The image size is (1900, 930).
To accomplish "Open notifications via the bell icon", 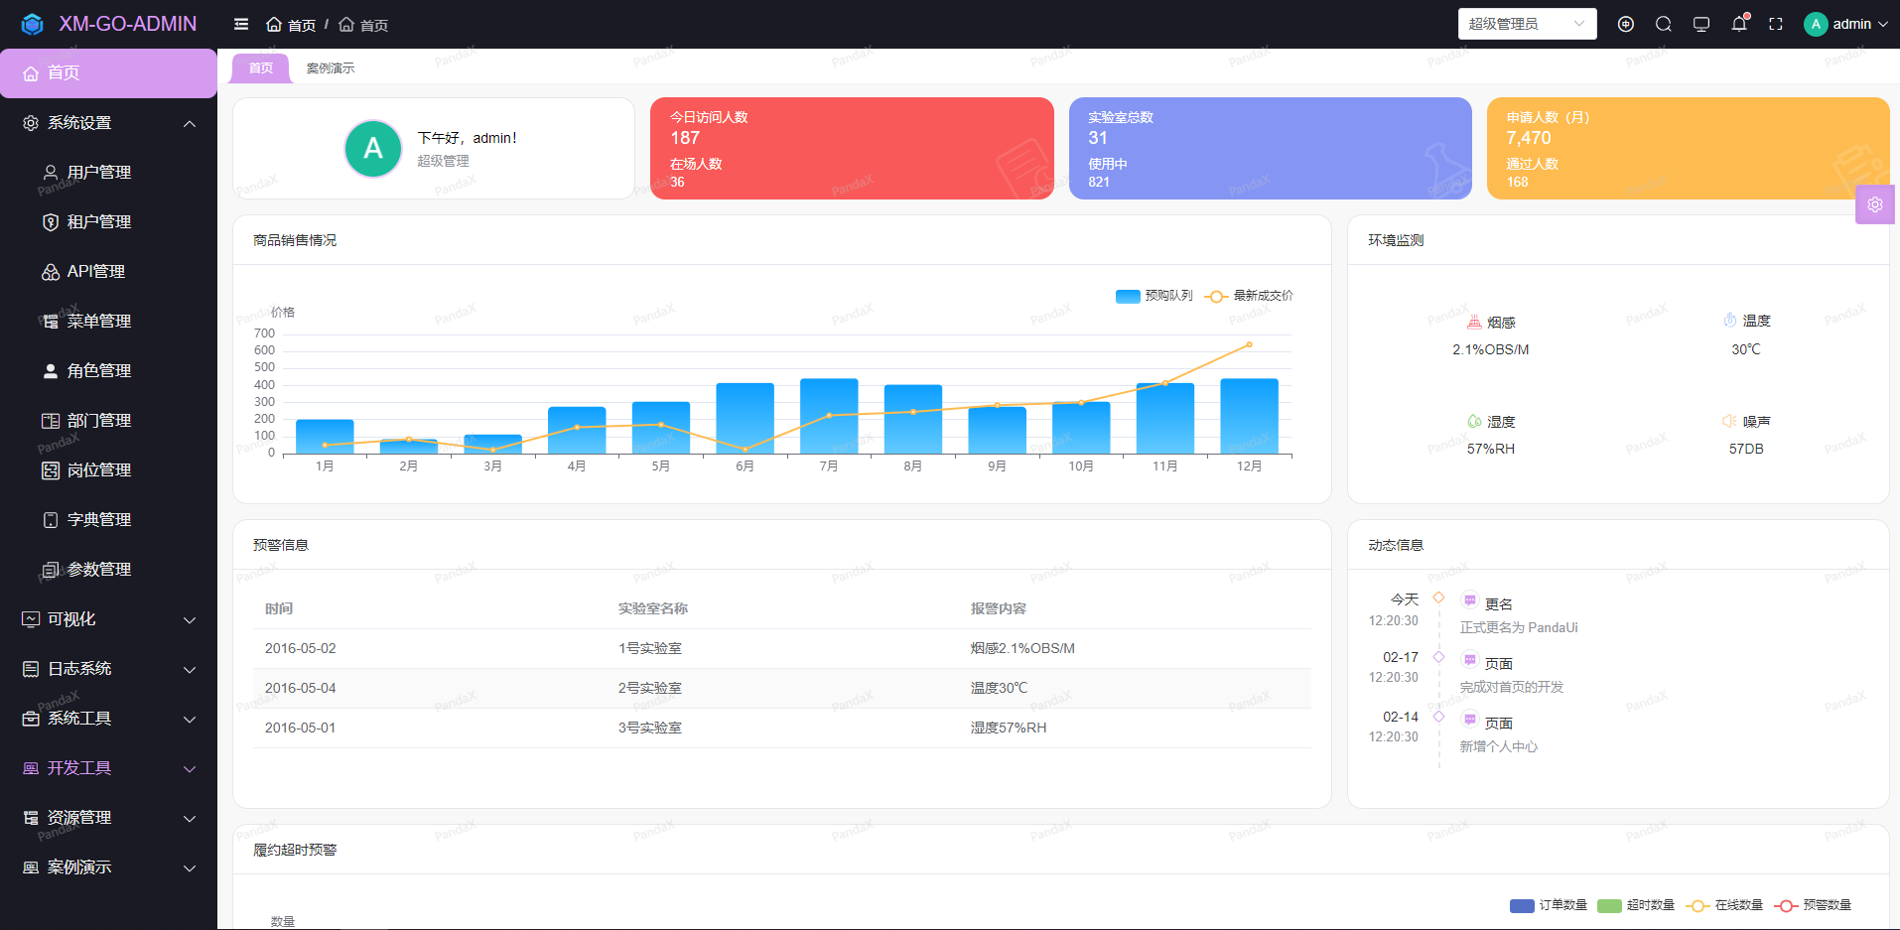I will pos(1738,24).
